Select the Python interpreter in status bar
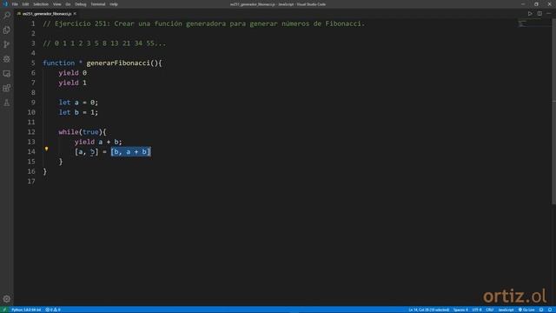 (x=26, y=310)
